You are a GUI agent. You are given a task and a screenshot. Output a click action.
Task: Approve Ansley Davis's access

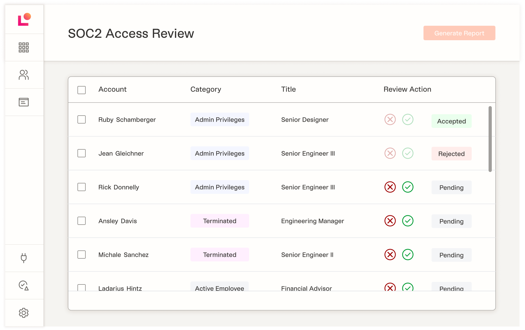pos(408,221)
